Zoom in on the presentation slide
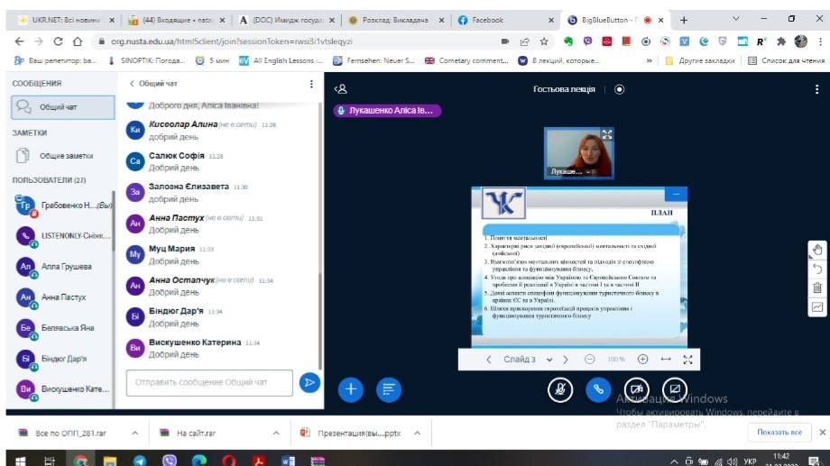Viewport: 830px width, 466px height. [x=642, y=359]
